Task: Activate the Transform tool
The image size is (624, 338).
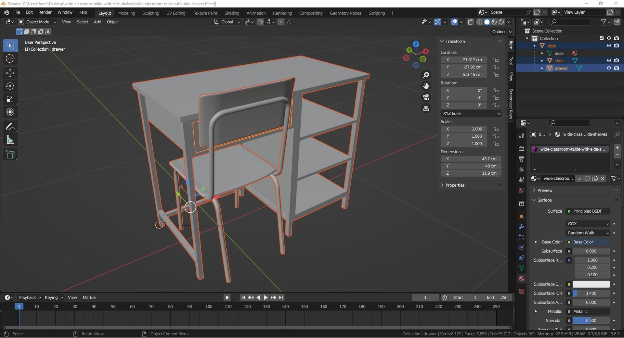Action: pyautogui.click(x=10, y=112)
